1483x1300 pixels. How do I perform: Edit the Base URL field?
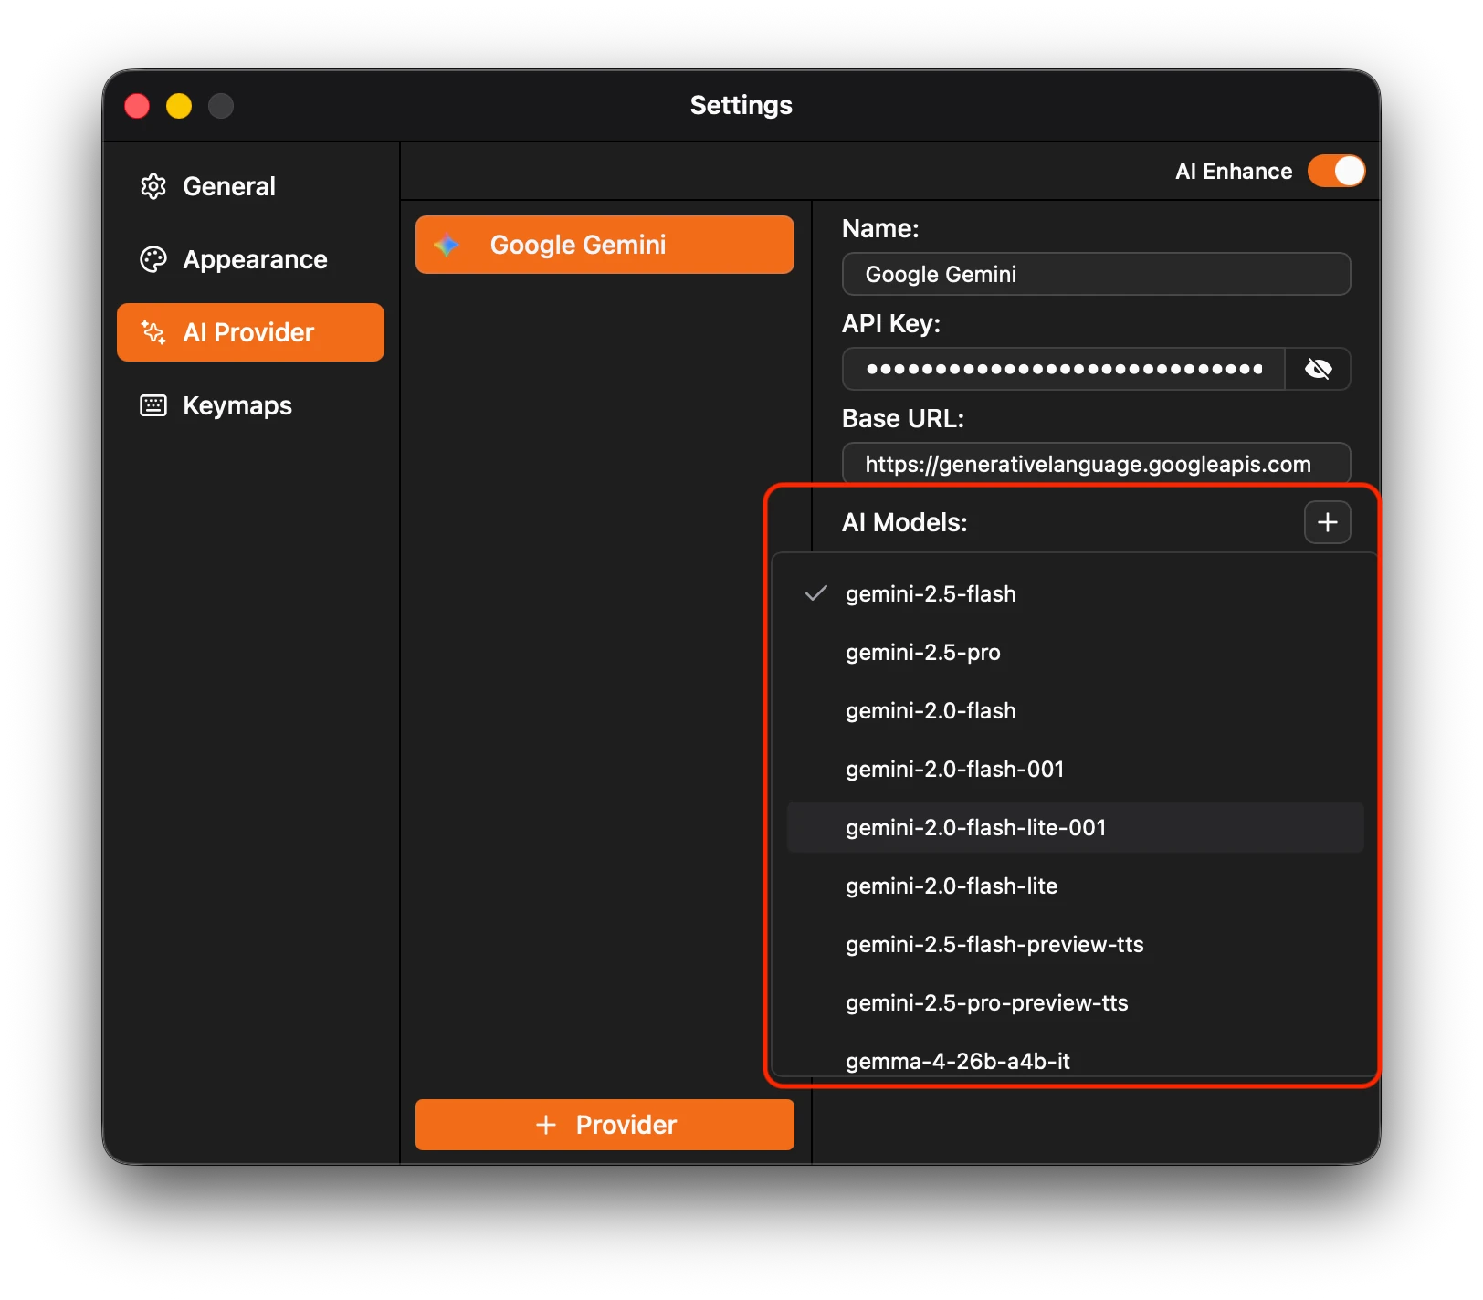[x=1096, y=463]
